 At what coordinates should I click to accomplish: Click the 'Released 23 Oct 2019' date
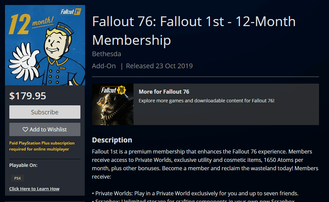pyautogui.click(x=159, y=66)
